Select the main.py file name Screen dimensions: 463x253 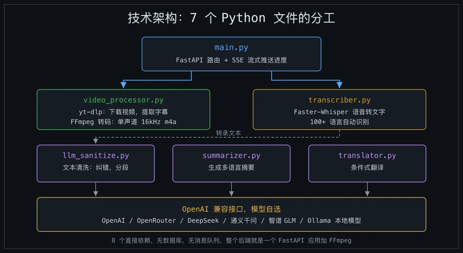tap(231, 48)
